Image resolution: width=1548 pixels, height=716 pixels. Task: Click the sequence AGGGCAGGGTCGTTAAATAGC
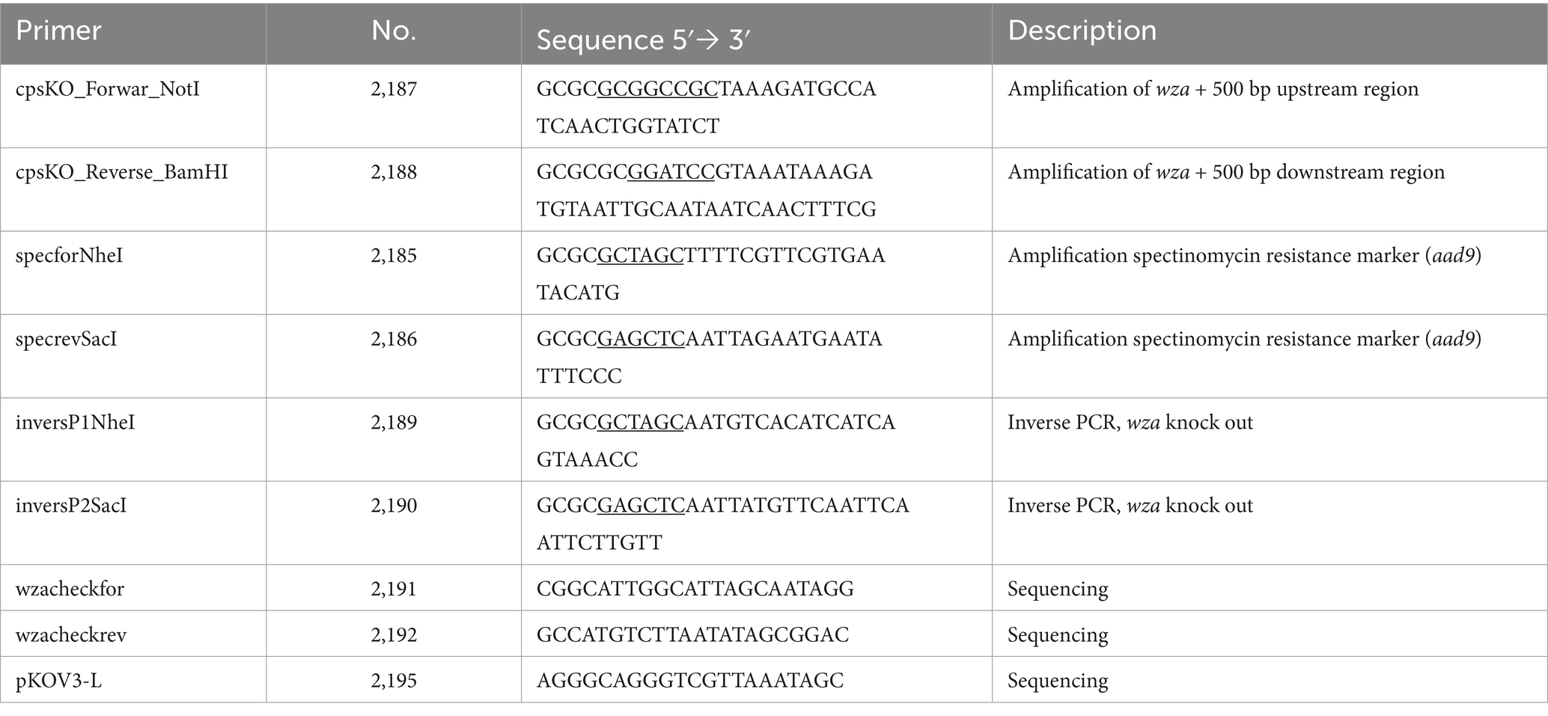(690, 681)
